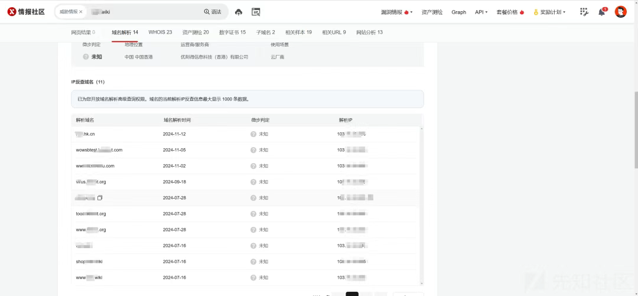Open the www .wiki domain in last row

pos(89,278)
